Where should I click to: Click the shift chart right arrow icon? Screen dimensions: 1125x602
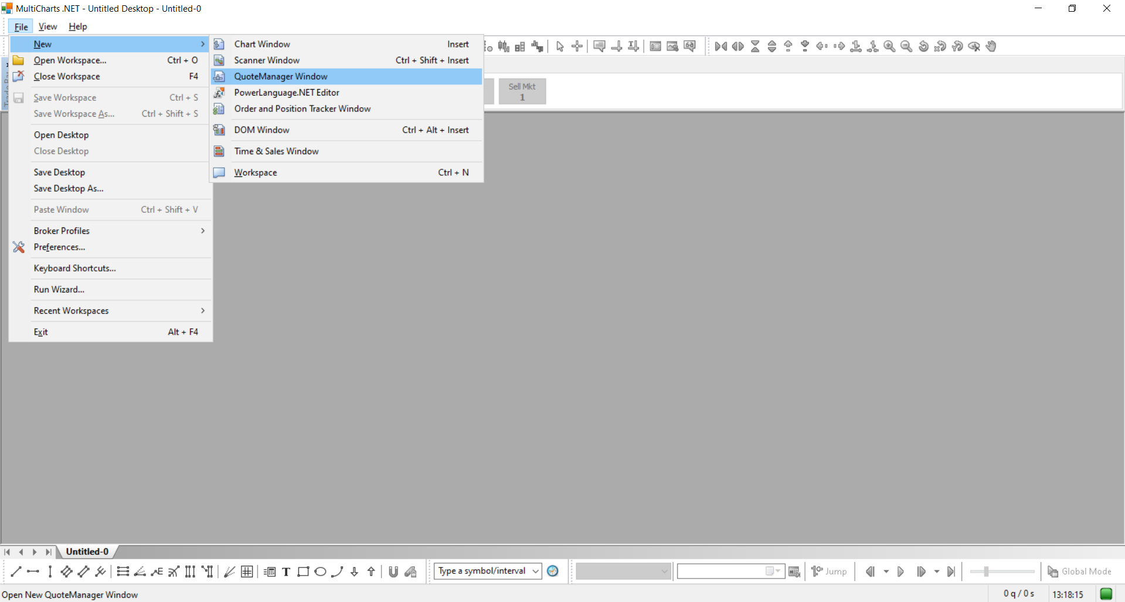[x=839, y=46]
